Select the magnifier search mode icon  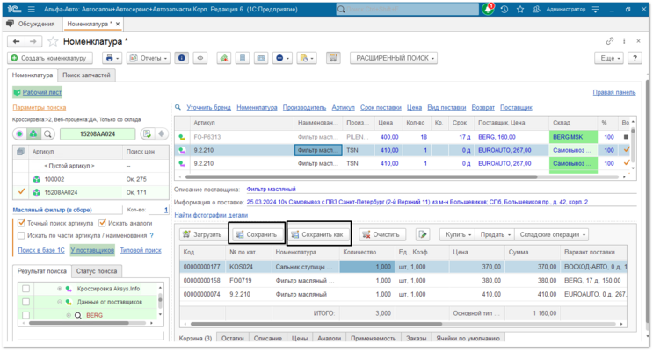pos(47,134)
